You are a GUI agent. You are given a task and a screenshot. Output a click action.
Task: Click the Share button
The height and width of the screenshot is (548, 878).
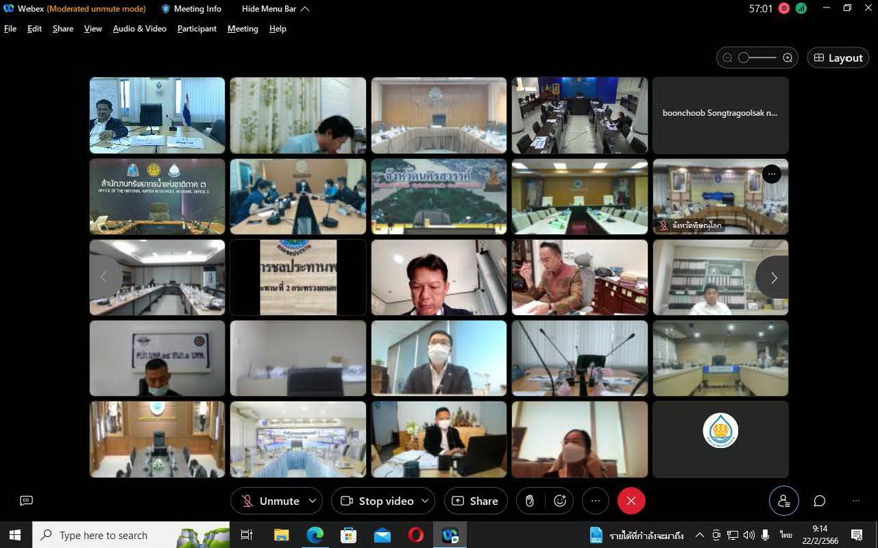pyautogui.click(x=475, y=501)
